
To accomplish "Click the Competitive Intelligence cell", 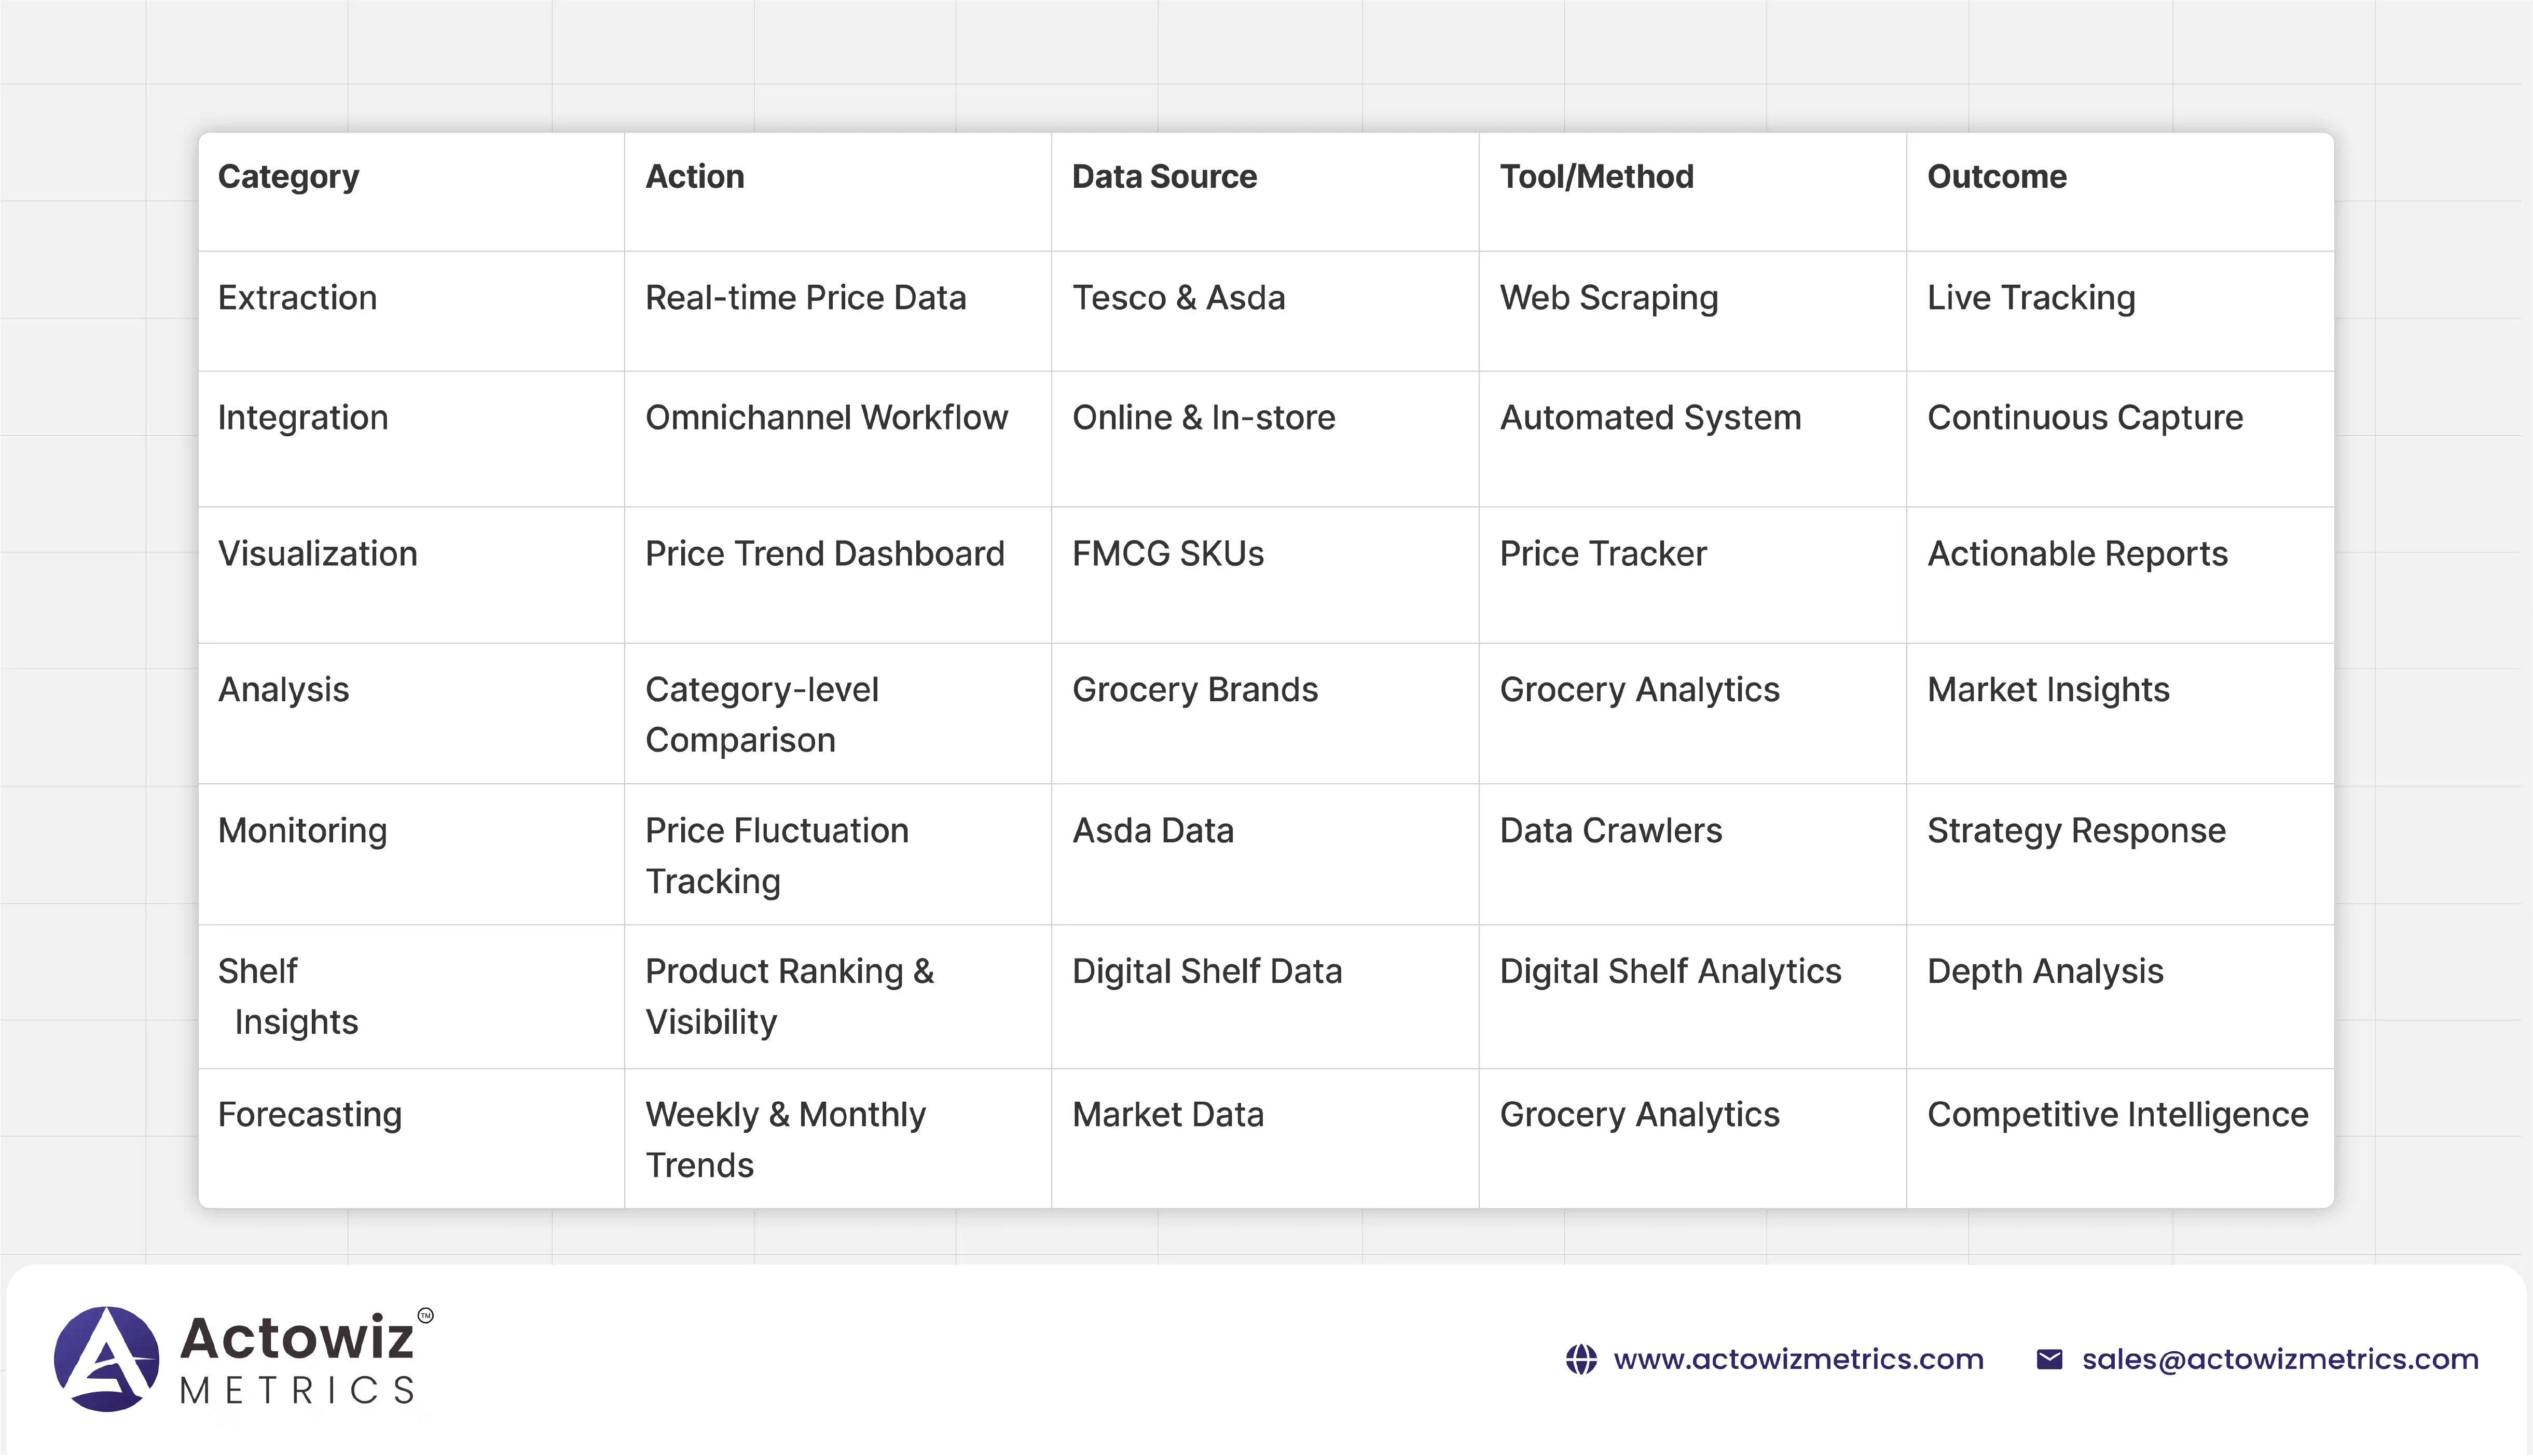I will (2117, 1115).
